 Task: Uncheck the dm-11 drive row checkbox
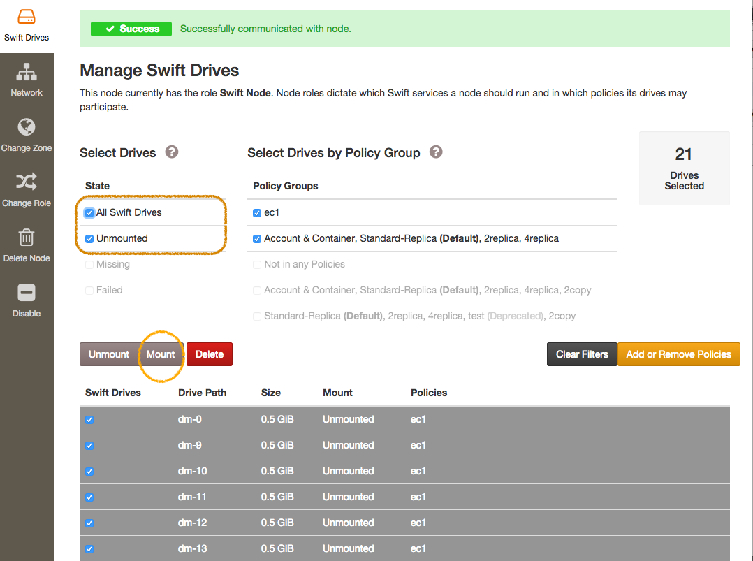coord(89,497)
